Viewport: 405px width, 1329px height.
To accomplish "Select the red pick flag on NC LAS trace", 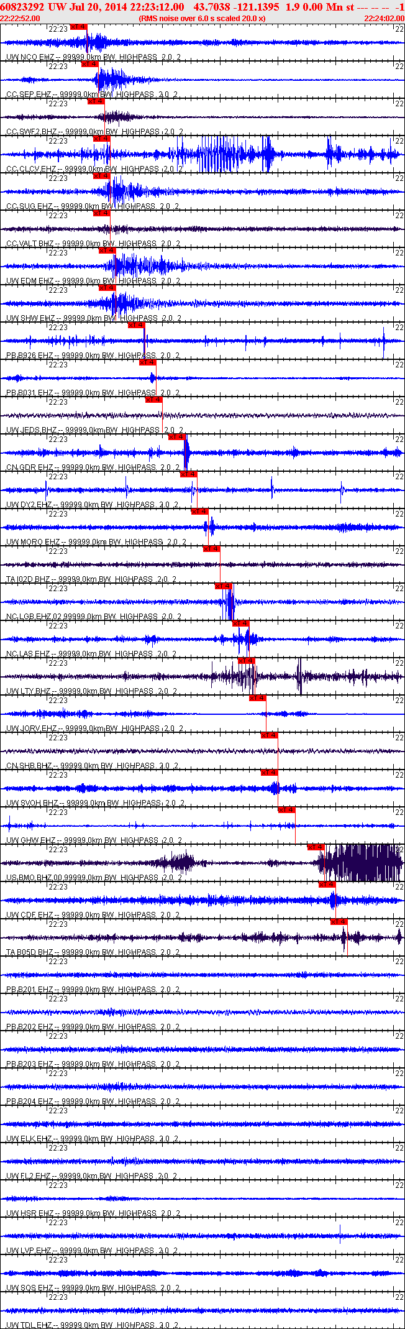I will (x=241, y=623).
